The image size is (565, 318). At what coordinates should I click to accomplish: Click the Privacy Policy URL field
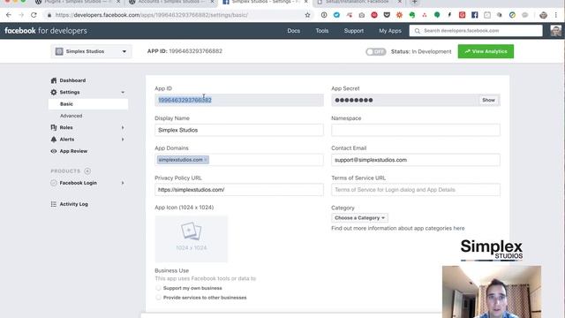click(x=239, y=190)
